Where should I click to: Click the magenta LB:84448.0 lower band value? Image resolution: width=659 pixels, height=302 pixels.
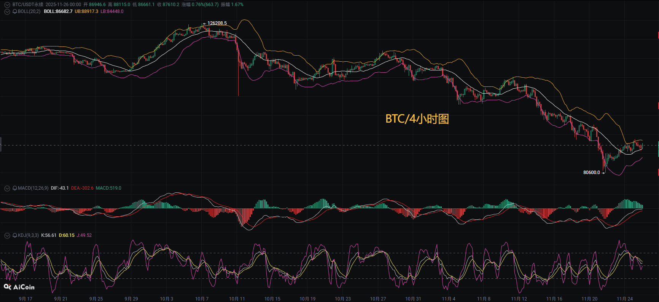(x=112, y=11)
